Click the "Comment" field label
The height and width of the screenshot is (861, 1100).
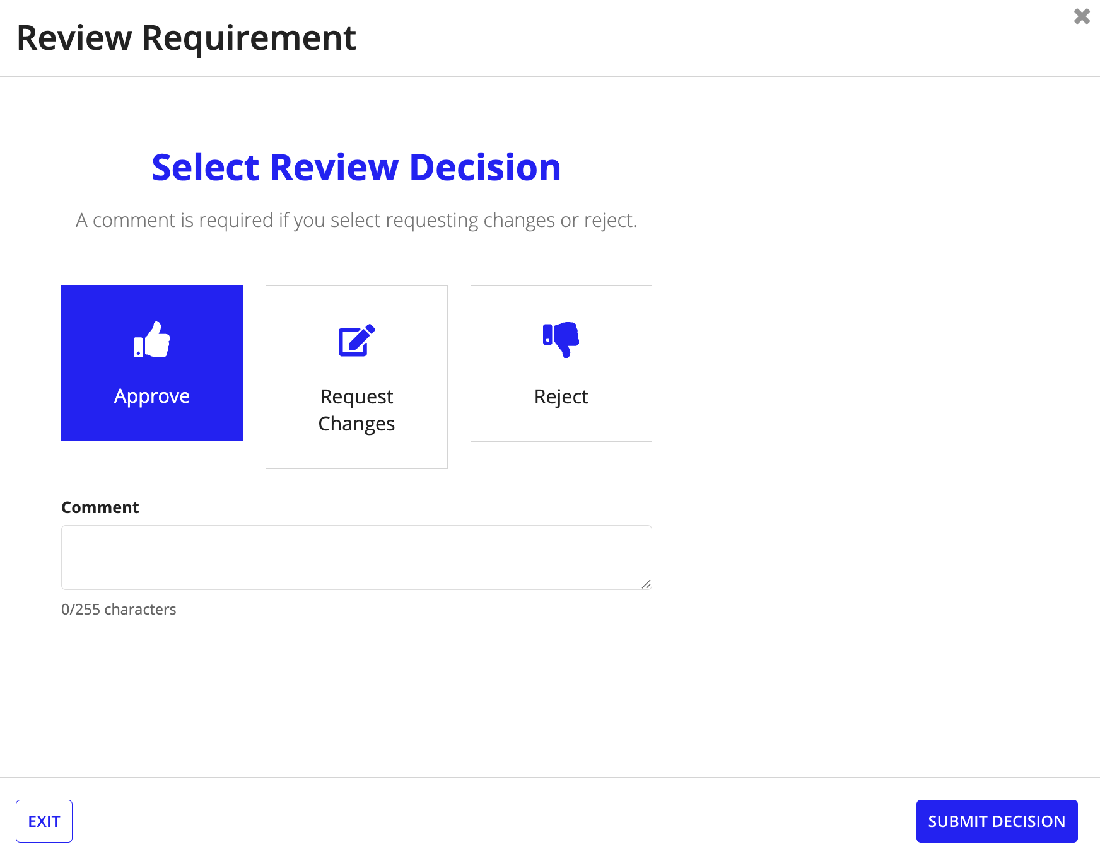100,507
